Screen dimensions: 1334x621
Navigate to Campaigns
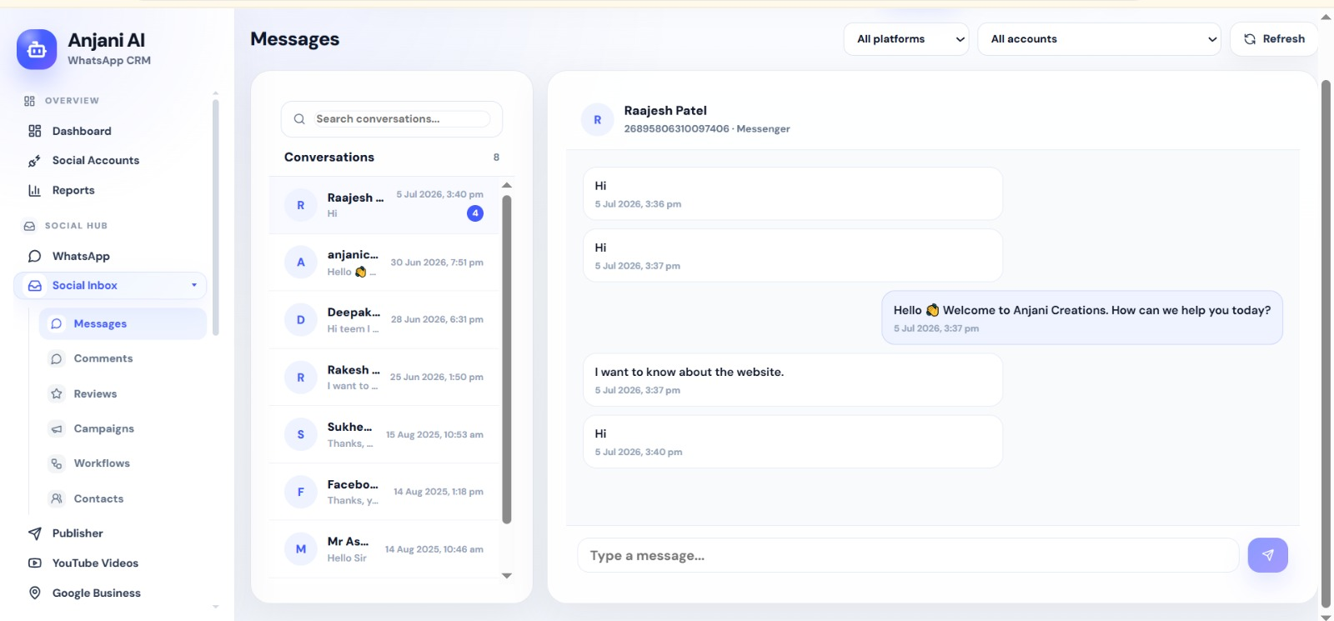(123, 428)
